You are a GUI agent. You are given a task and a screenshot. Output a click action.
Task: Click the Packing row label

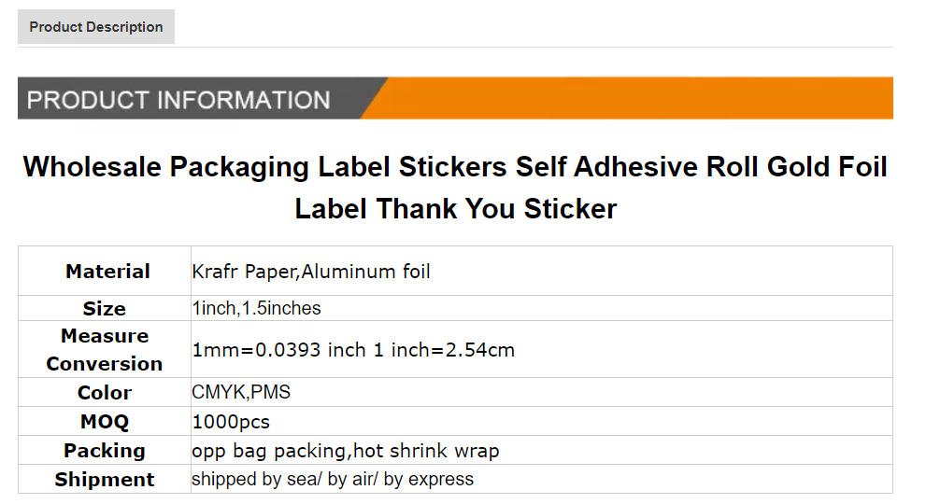105,450
